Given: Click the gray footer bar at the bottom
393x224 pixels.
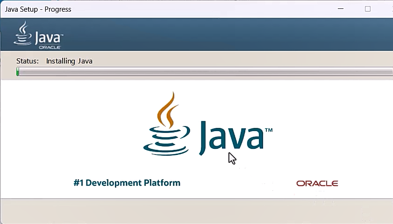Looking at the screenshot, I should click(196, 211).
